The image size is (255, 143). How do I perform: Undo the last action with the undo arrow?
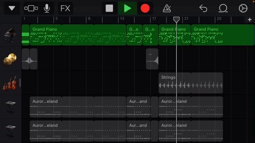coord(203,8)
